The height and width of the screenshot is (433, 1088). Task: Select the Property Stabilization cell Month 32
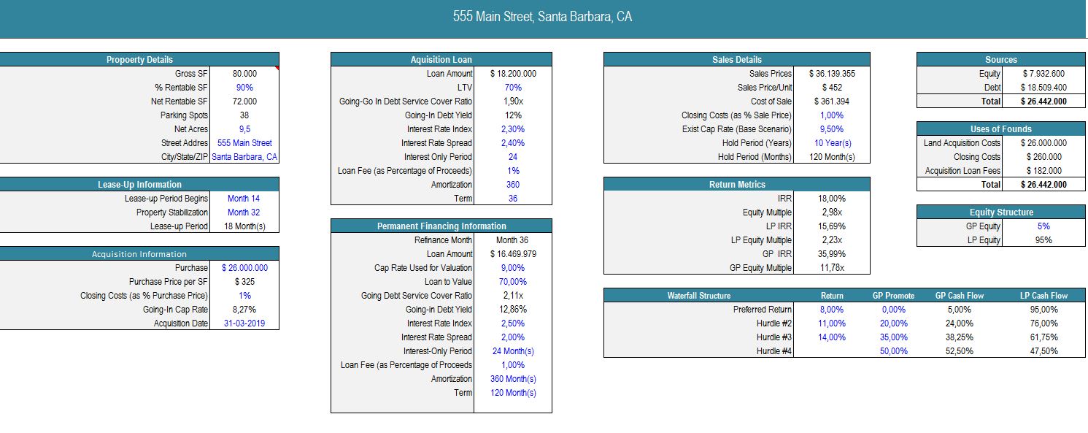244,212
